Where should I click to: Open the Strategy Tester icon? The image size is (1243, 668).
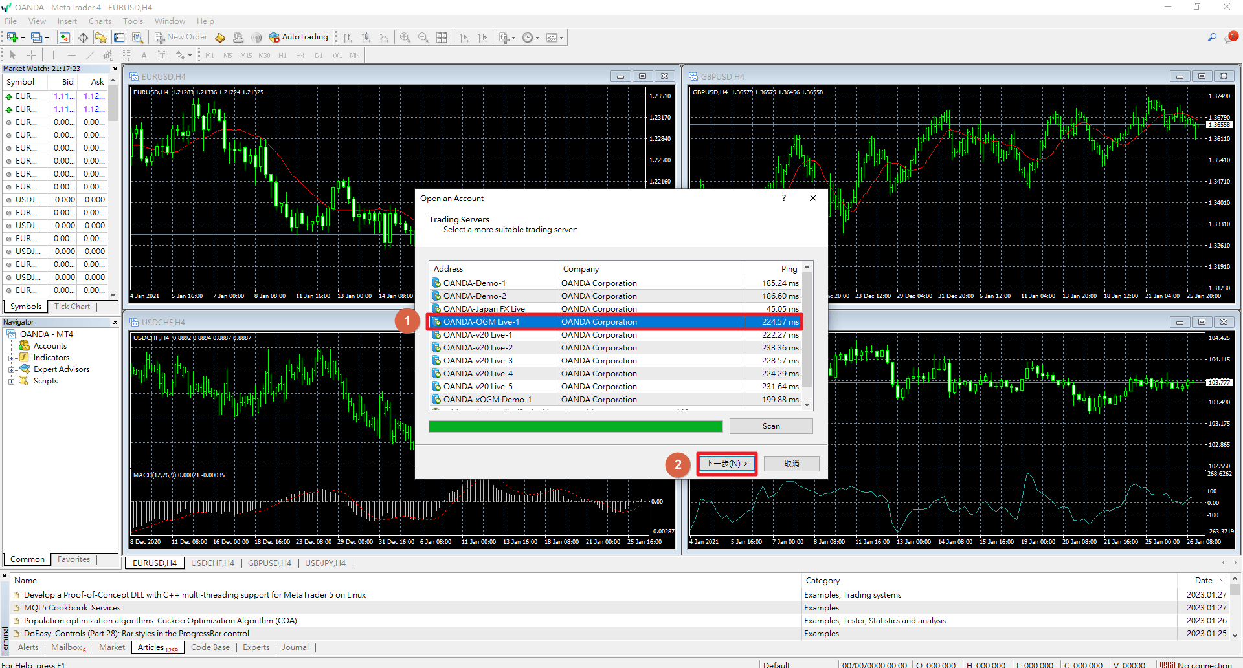[137, 38]
